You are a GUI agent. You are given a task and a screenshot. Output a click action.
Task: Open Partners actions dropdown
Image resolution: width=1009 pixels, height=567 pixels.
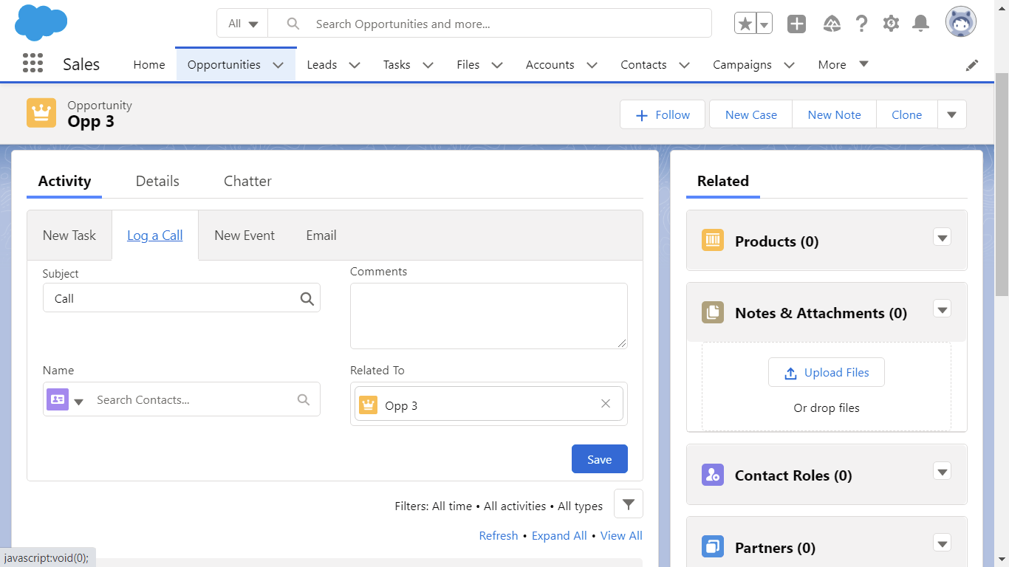pyautogui.click(x=942, y=543)
